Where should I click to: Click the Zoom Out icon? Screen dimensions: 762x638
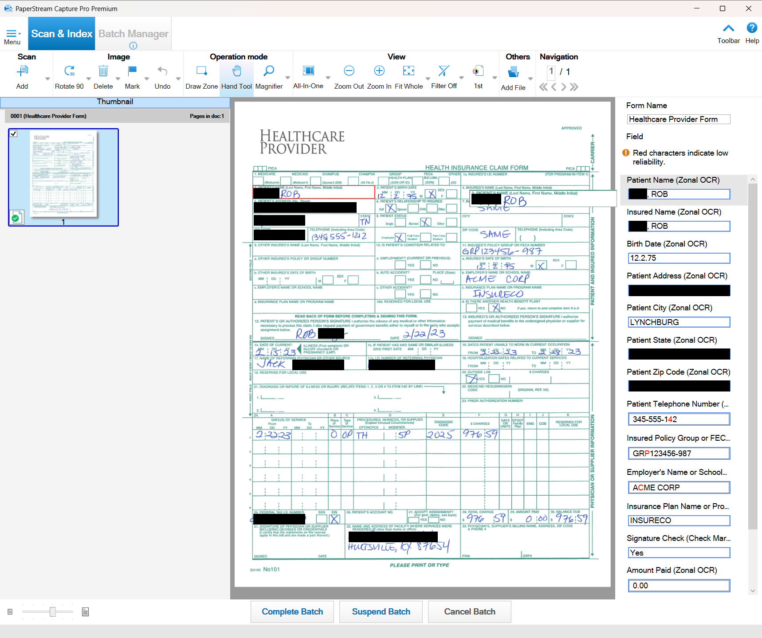[x=349, y=71]
